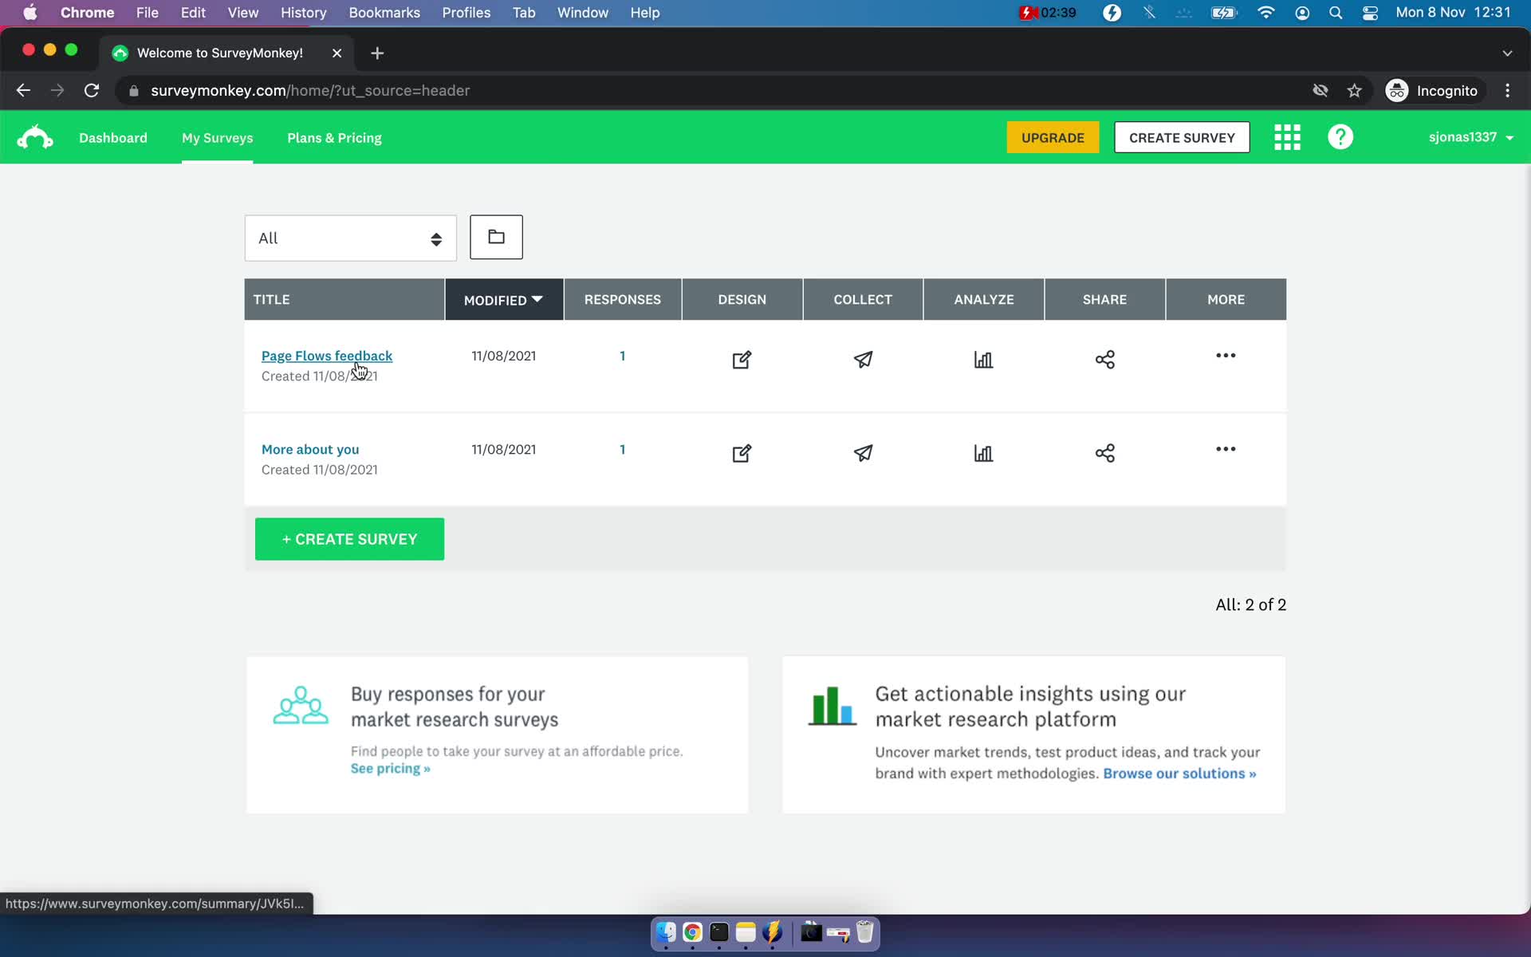Screen dimensions: 1531x957
Task: Collect icon for Page Flows feedback survey
Action: (863, 360)
